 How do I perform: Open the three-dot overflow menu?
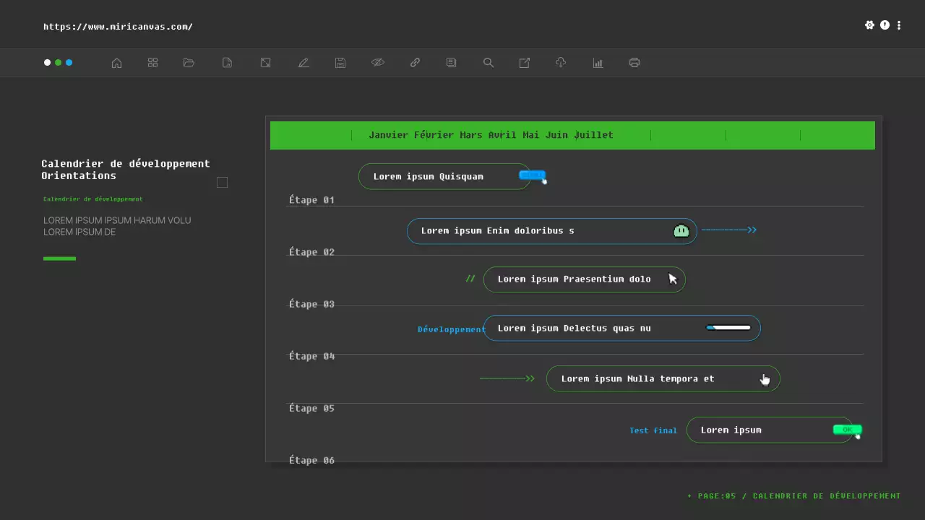click(x=899, y=25)
